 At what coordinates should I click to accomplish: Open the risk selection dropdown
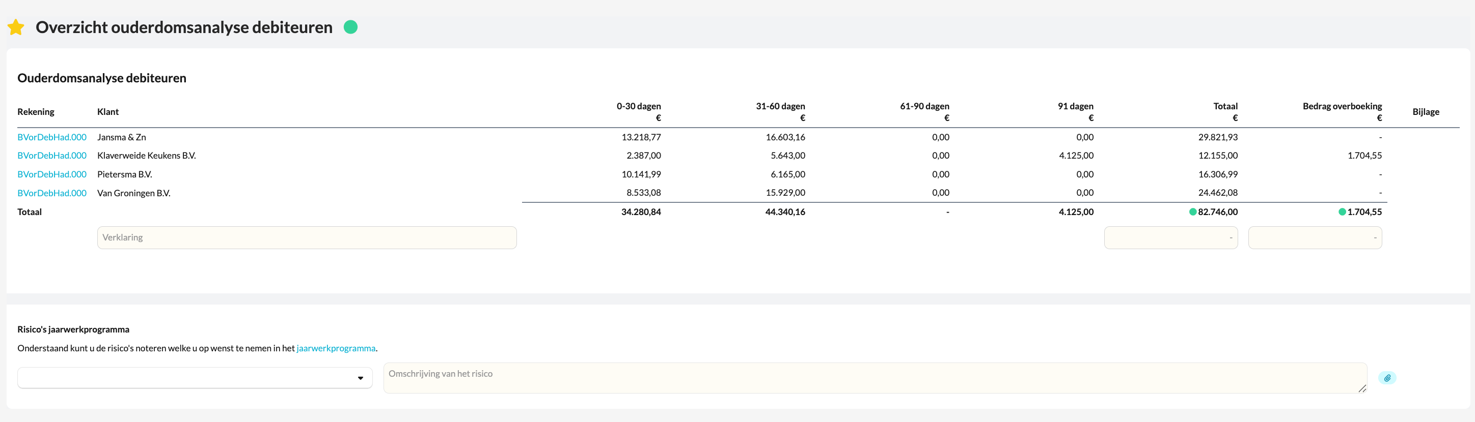click(195, 378)
